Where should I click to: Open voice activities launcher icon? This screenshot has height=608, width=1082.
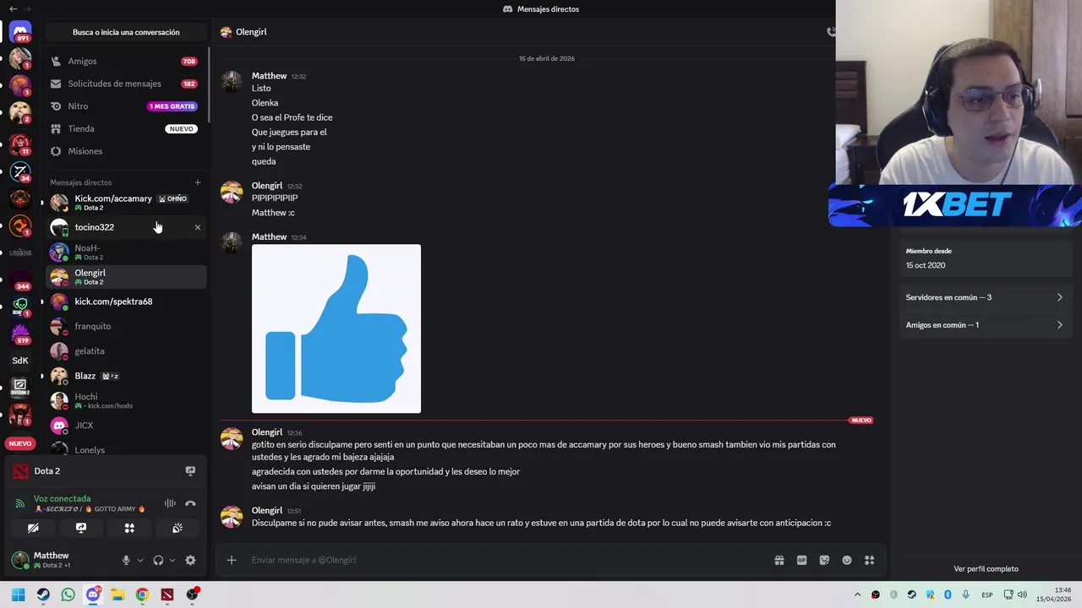(129, 528)
